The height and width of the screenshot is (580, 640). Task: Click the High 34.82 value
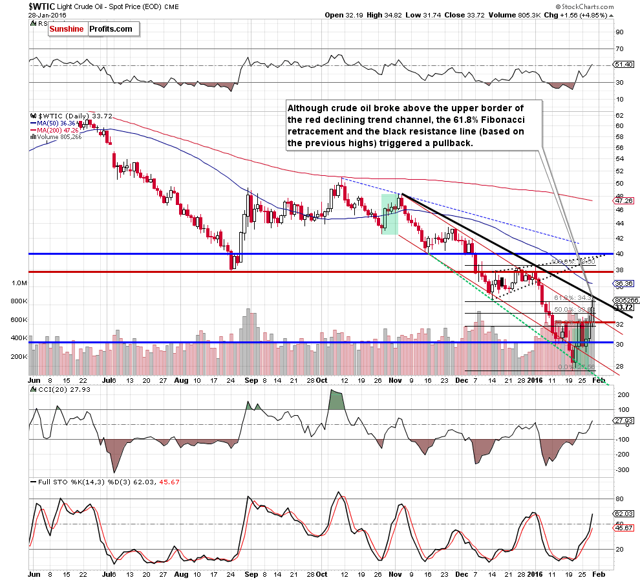pos(383,15)
